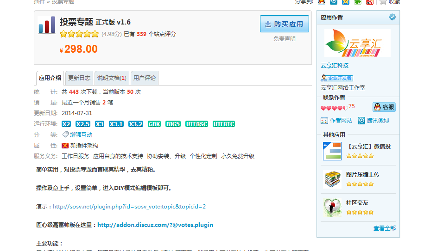Open the 腾讯微博 link
443x251 pixels.
378,121
